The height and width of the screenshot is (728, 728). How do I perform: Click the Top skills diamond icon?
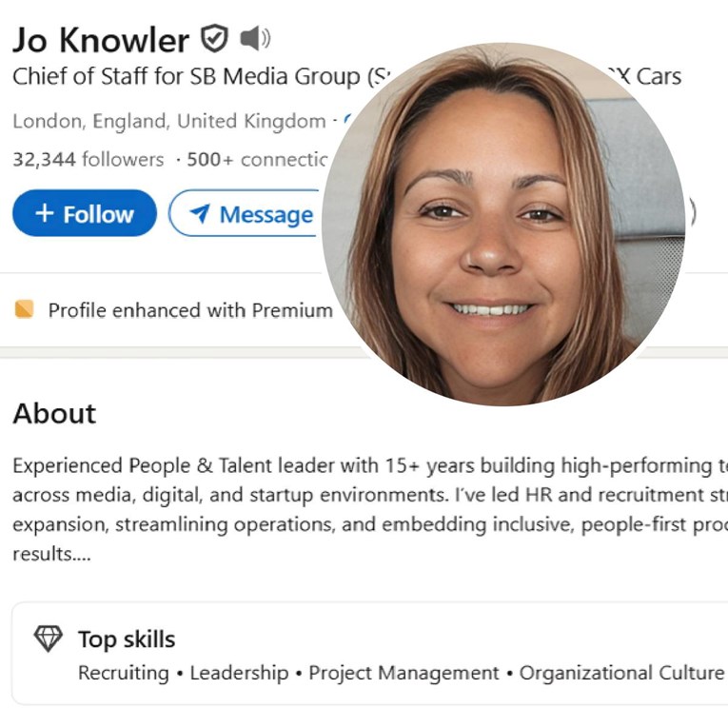click(x=49, y=639)
